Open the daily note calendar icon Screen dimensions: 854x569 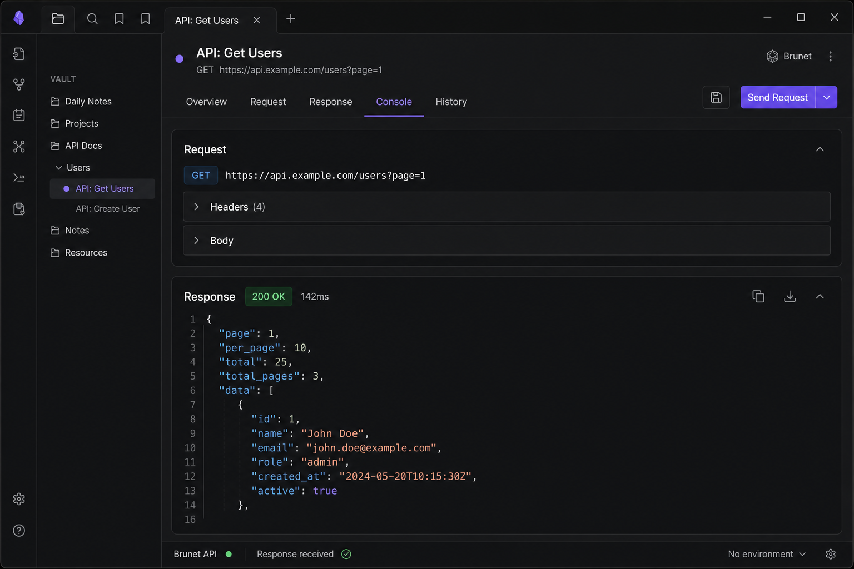point(19,115)
